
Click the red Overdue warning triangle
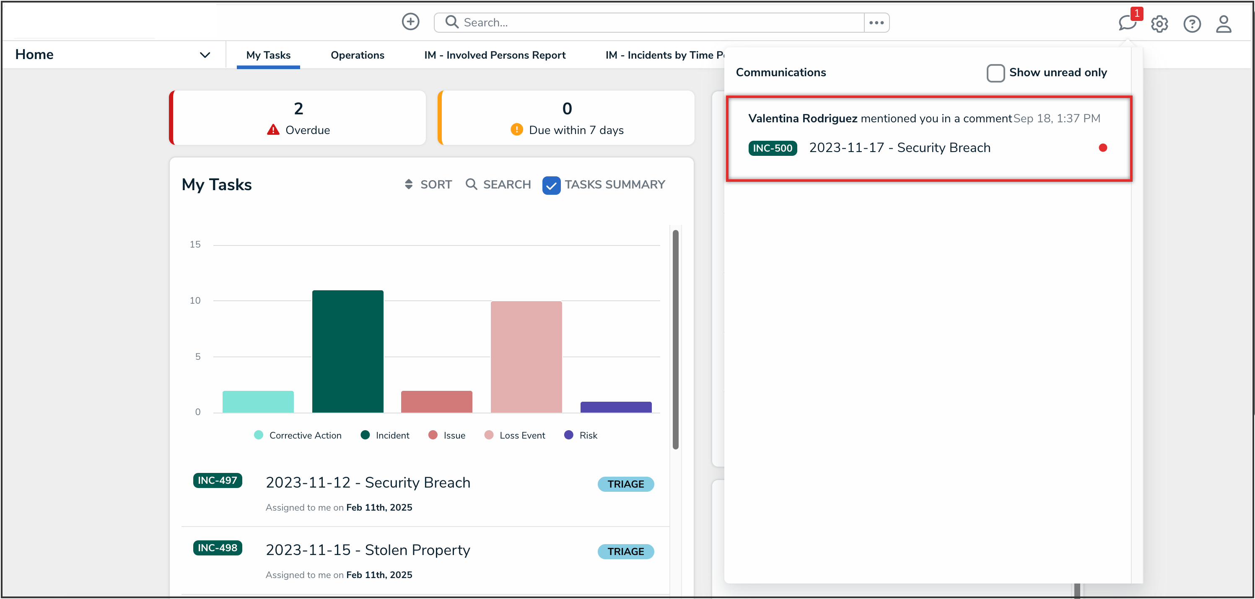pyautogui.click(x=273, y=130)
